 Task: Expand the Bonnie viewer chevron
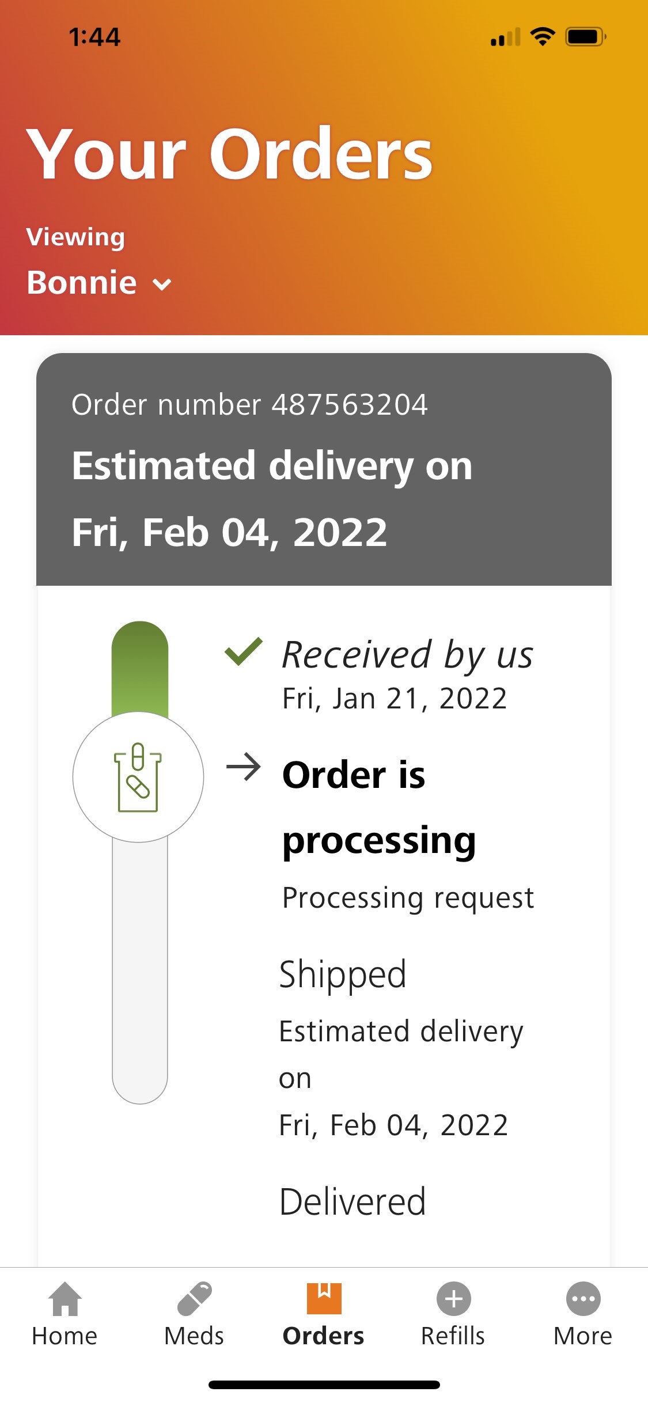tap(162, 284)
